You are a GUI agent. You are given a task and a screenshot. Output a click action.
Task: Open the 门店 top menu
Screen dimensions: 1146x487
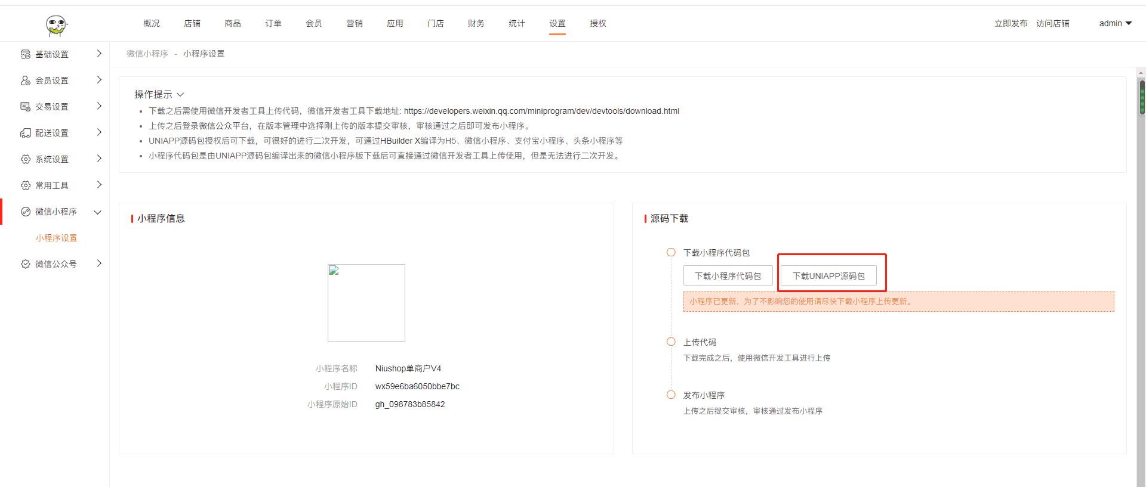tap(436, 23)
